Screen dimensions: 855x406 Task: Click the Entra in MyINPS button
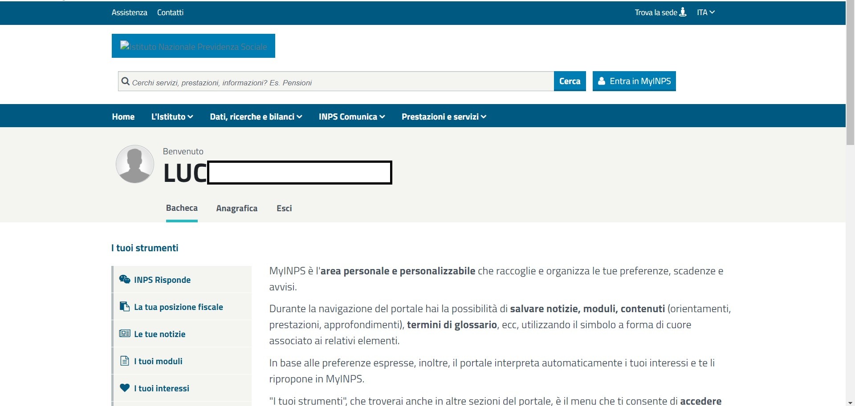click(x=634, y=81)
